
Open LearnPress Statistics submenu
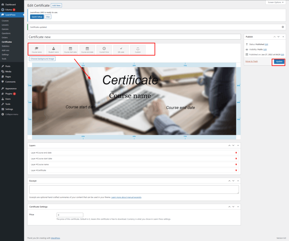(6, 46)
